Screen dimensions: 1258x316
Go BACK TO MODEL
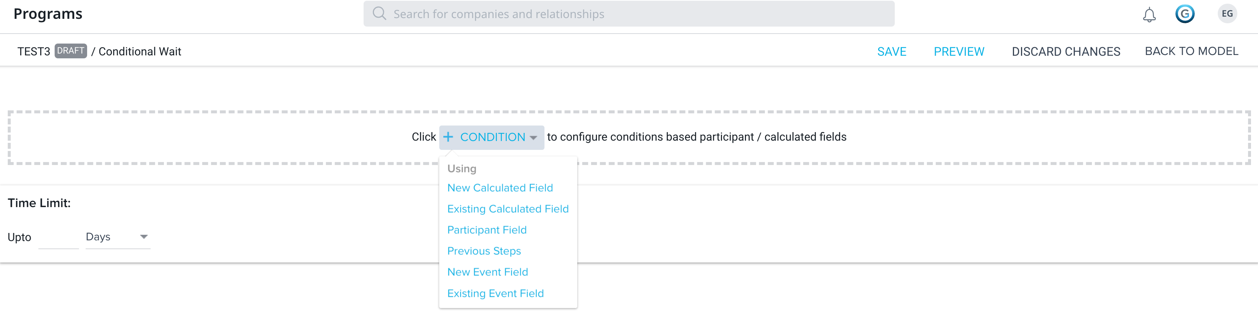click(x=1191, y=51)
